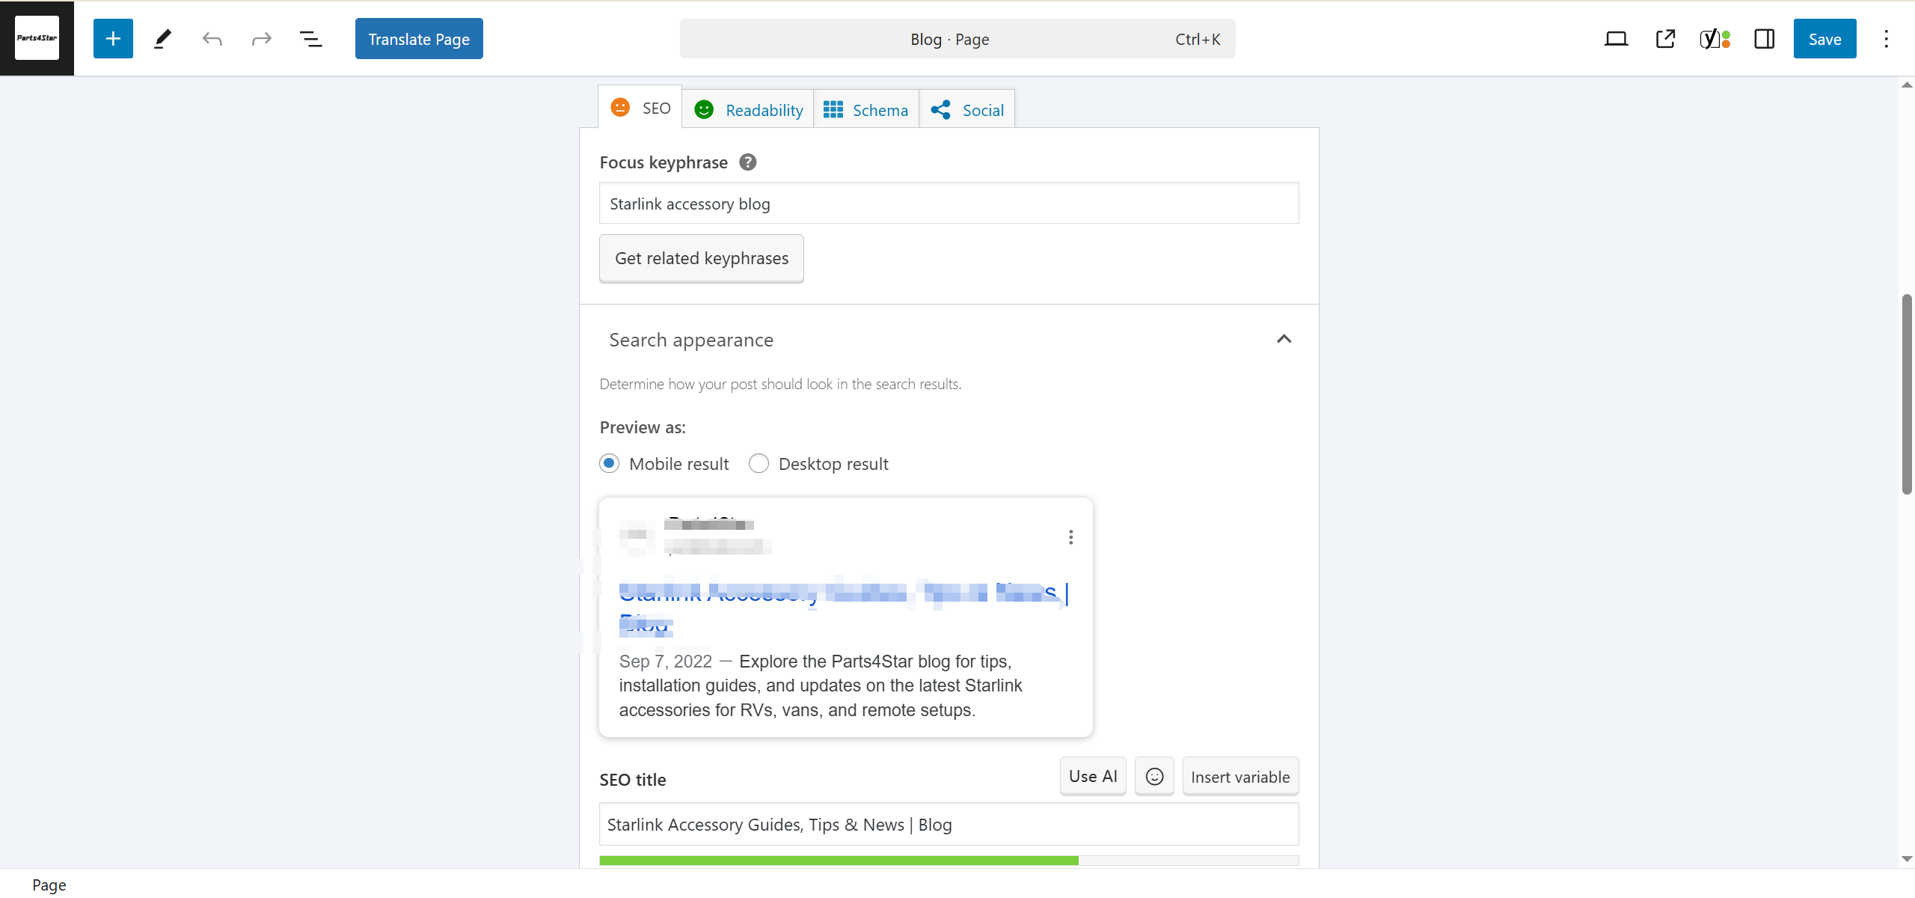
Task: Select the Tools (pencil) icon
Action: point(162,38)
